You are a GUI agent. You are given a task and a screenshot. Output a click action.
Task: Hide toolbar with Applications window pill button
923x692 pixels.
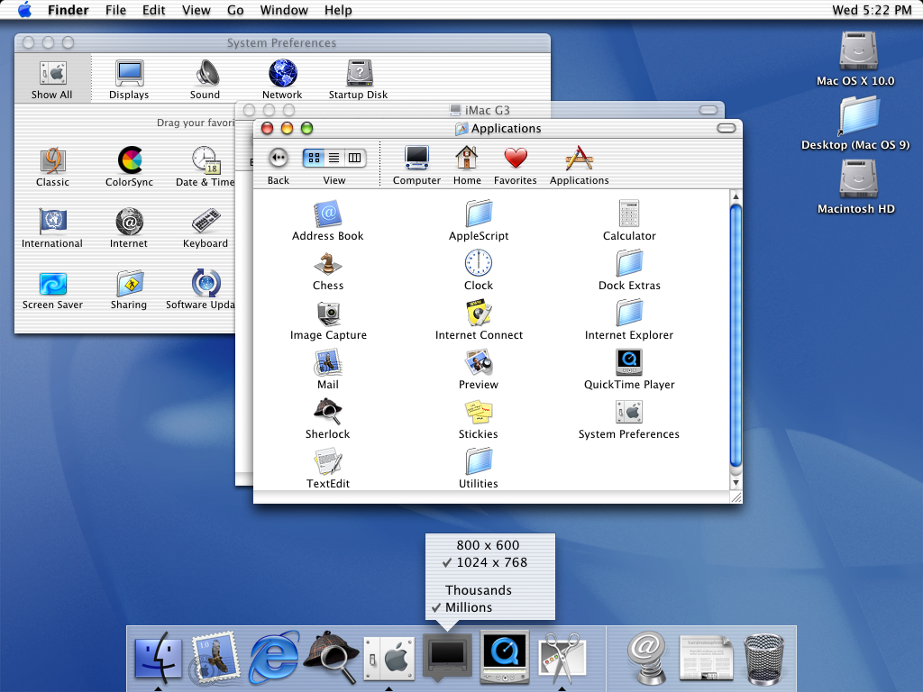727,128
